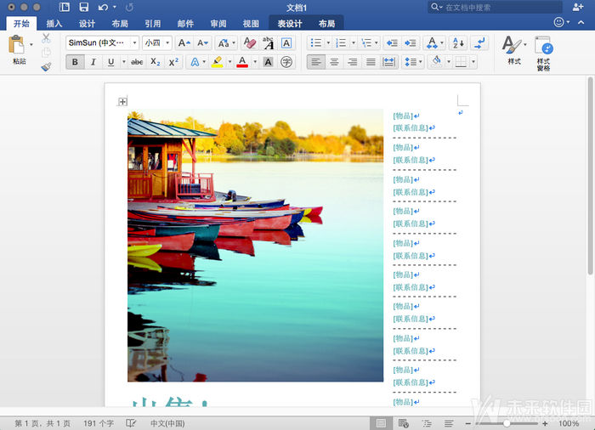Apply strikethrough formatting
This screenshot has height=430, width=595.
tap(137, 62)
